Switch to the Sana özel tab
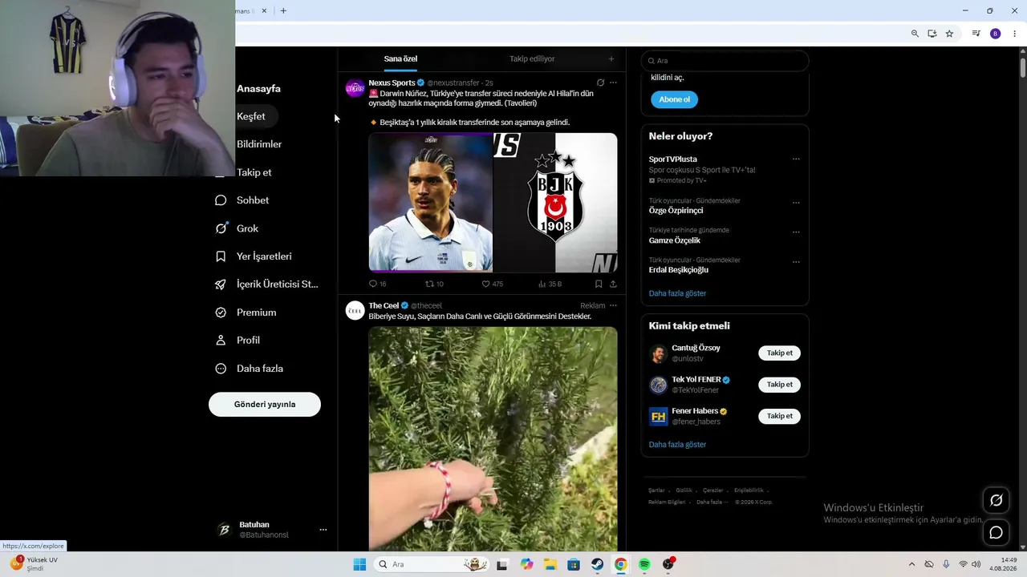The height and width of the screenshot is (577, 1027). (400, 59)
